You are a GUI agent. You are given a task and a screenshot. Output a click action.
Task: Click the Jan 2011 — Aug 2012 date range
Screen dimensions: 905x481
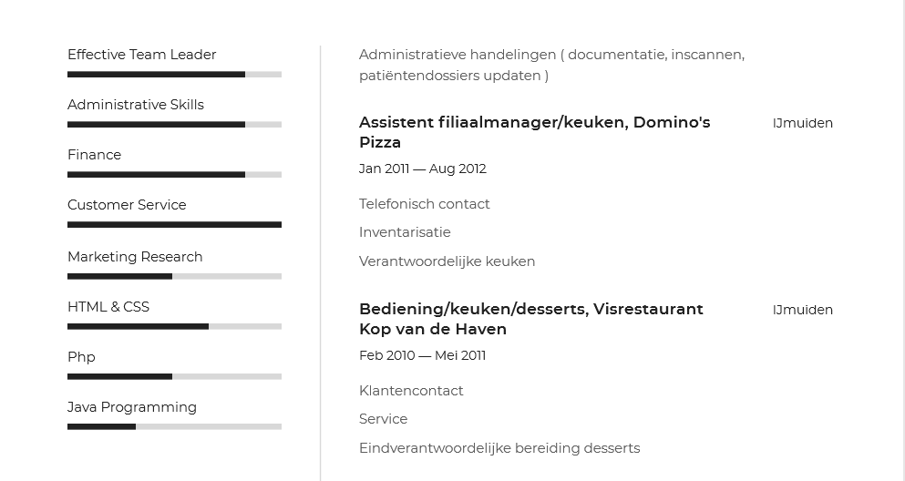[422, 169]
